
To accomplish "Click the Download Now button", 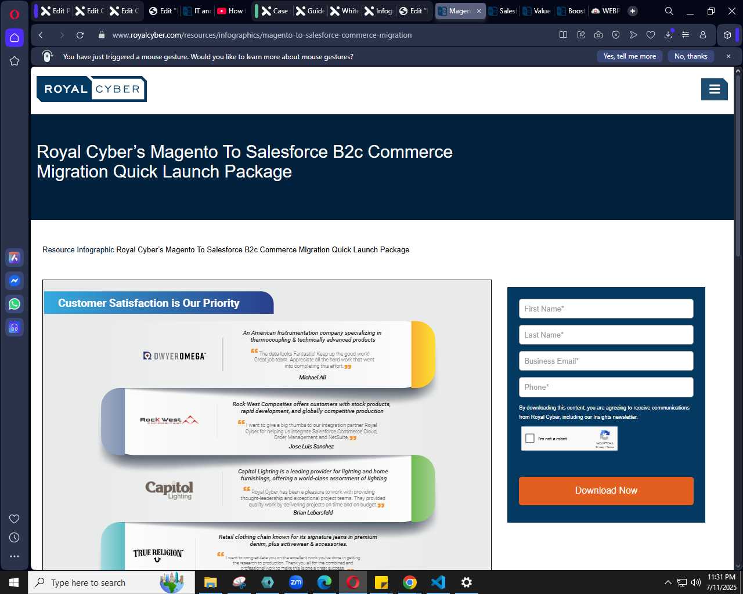I will [606, 491].
